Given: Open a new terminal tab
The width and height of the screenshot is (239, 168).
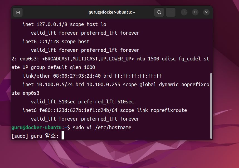Looking at the screenshot, I should (18, 12).
